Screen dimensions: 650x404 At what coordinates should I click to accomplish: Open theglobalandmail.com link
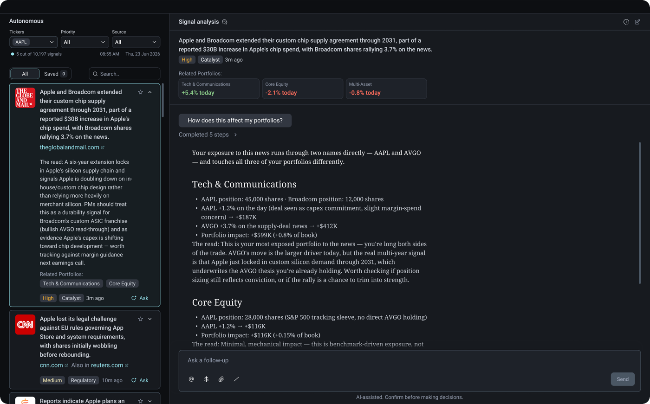(x=72, y=147)
